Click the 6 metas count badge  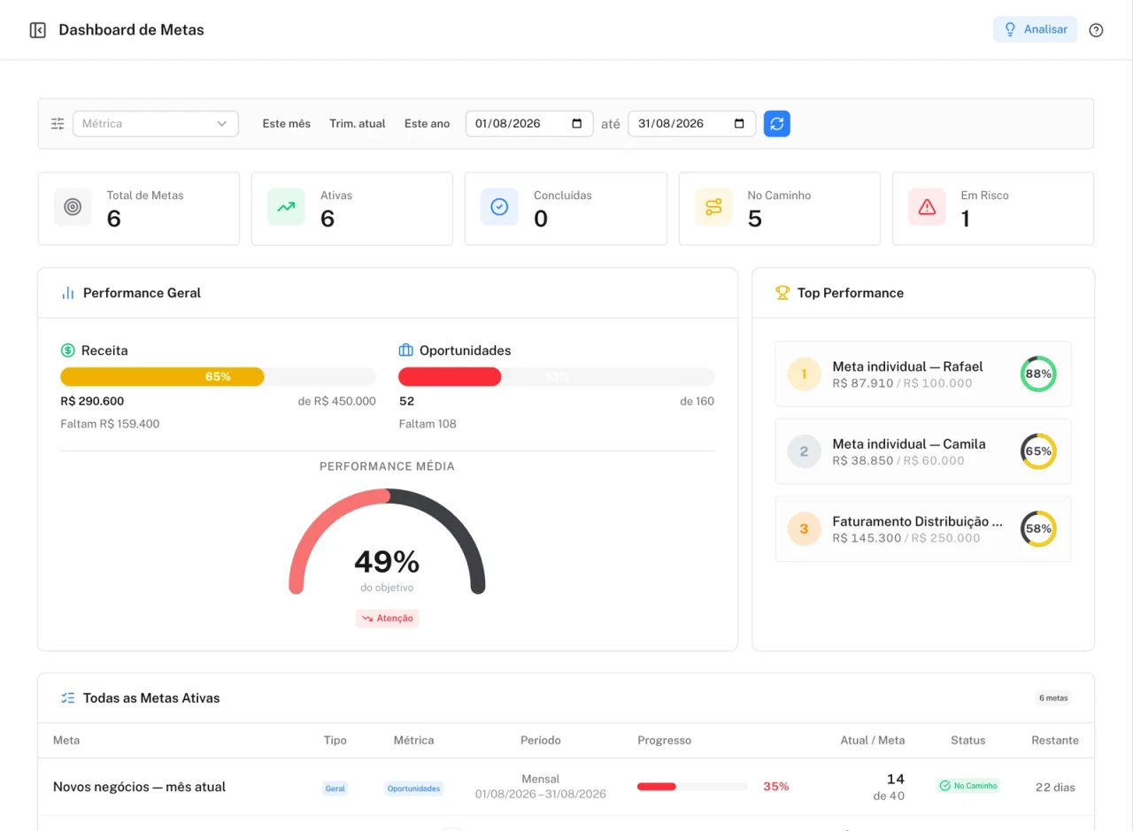click(x=1053, y=698)
